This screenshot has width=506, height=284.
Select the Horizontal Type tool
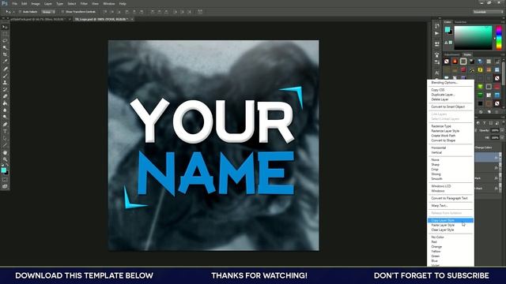pos(5,132)
